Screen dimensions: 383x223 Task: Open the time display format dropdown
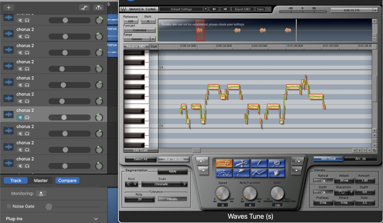pyautogui.click(x=375, y=10)
